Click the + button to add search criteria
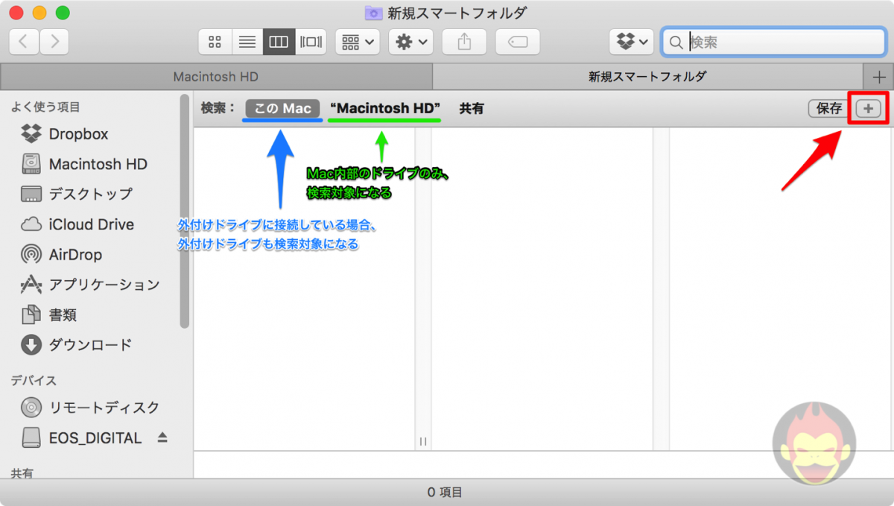Image resolution: width=894 pixels, height=506 pixels. [x=867, y=108]
